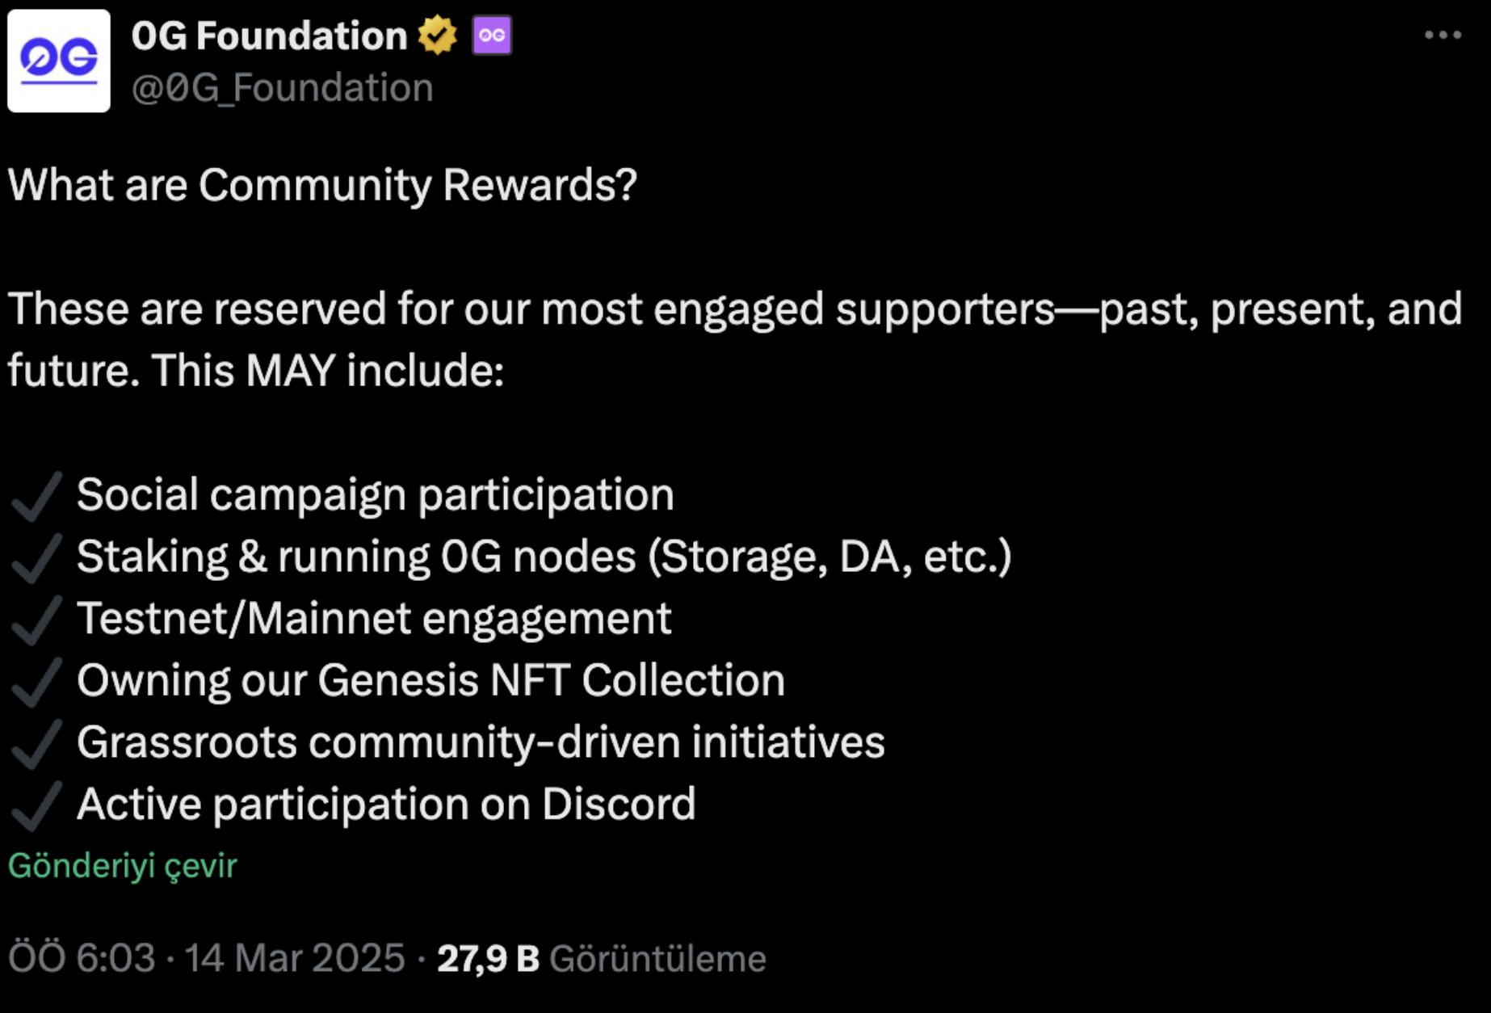Click checkmark beside Genesis NFT Collection
The width and height of the screenshot is (1491, 1013).
tap(36, 682)
